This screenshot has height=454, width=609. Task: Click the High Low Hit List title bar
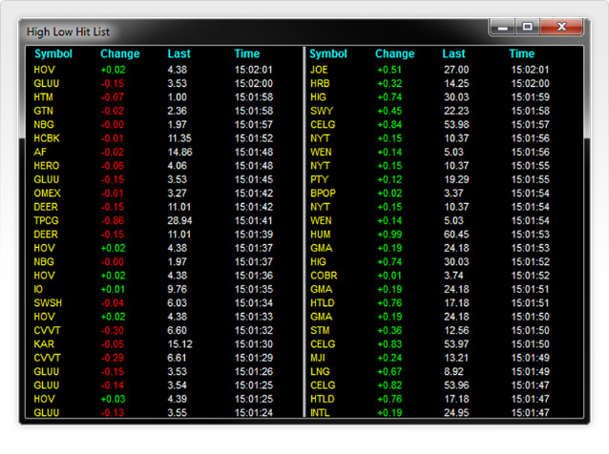coord(239,31)
